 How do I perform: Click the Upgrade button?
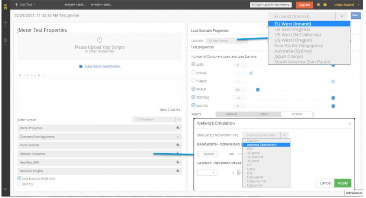(x=304, y=4)
